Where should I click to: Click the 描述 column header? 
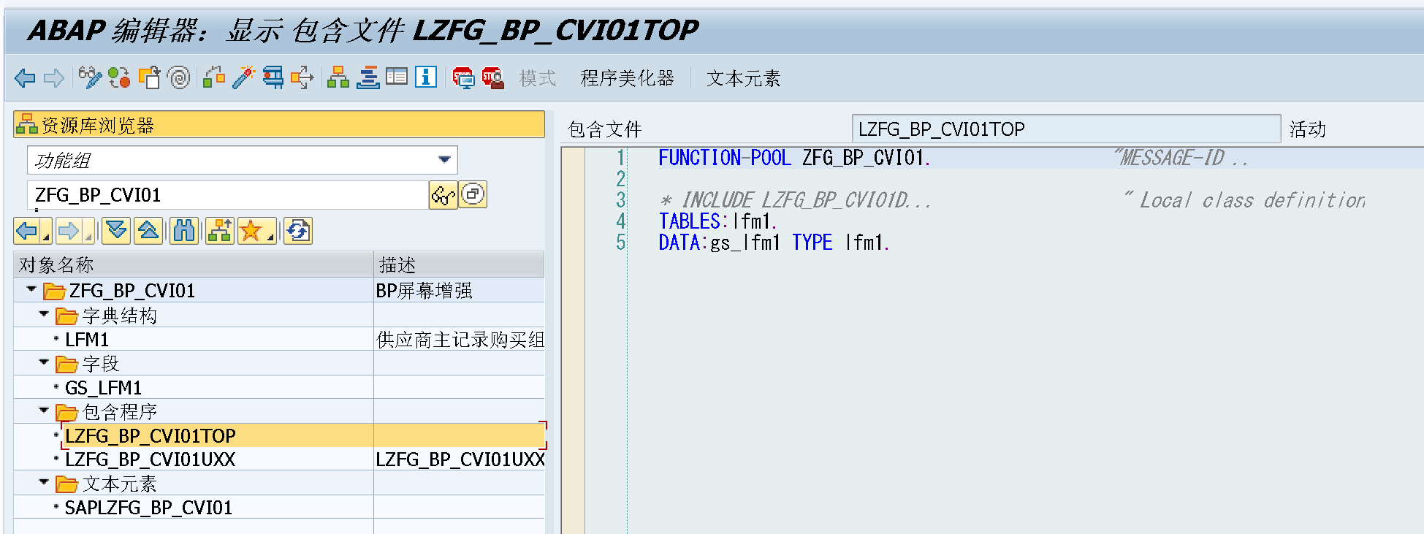[x=459, y=264]
